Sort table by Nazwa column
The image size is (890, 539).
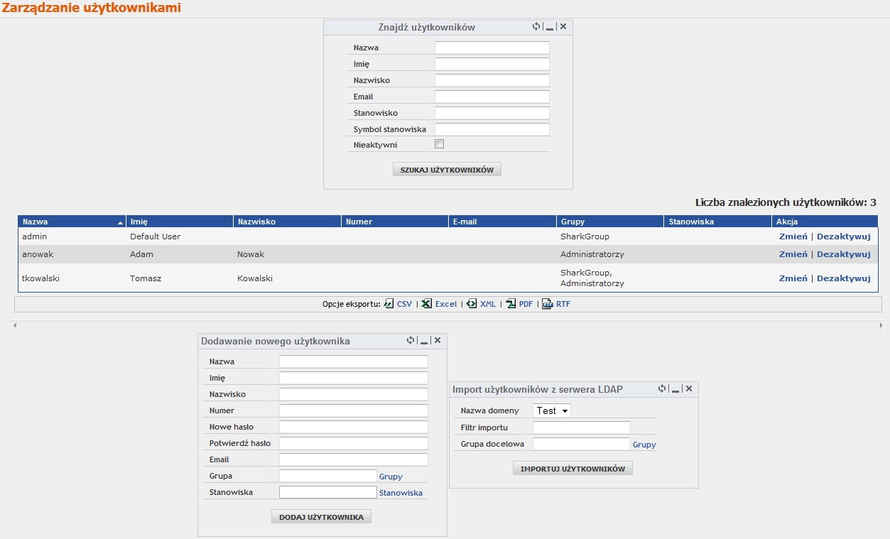tap(72, 222)
